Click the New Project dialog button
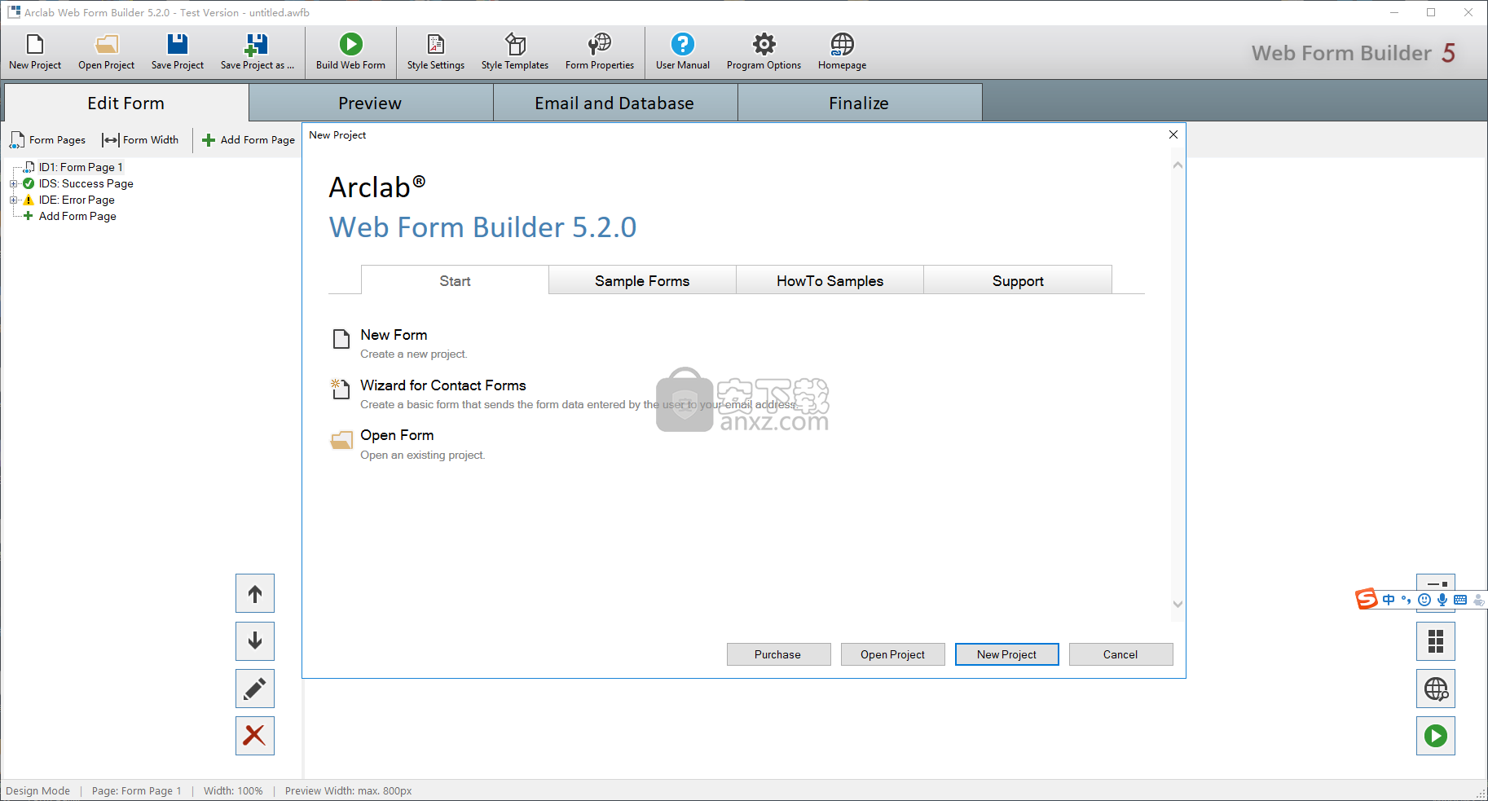The width and height of the screenshot is (1488, 801). pyautogui.click(x=1006, y=654)
